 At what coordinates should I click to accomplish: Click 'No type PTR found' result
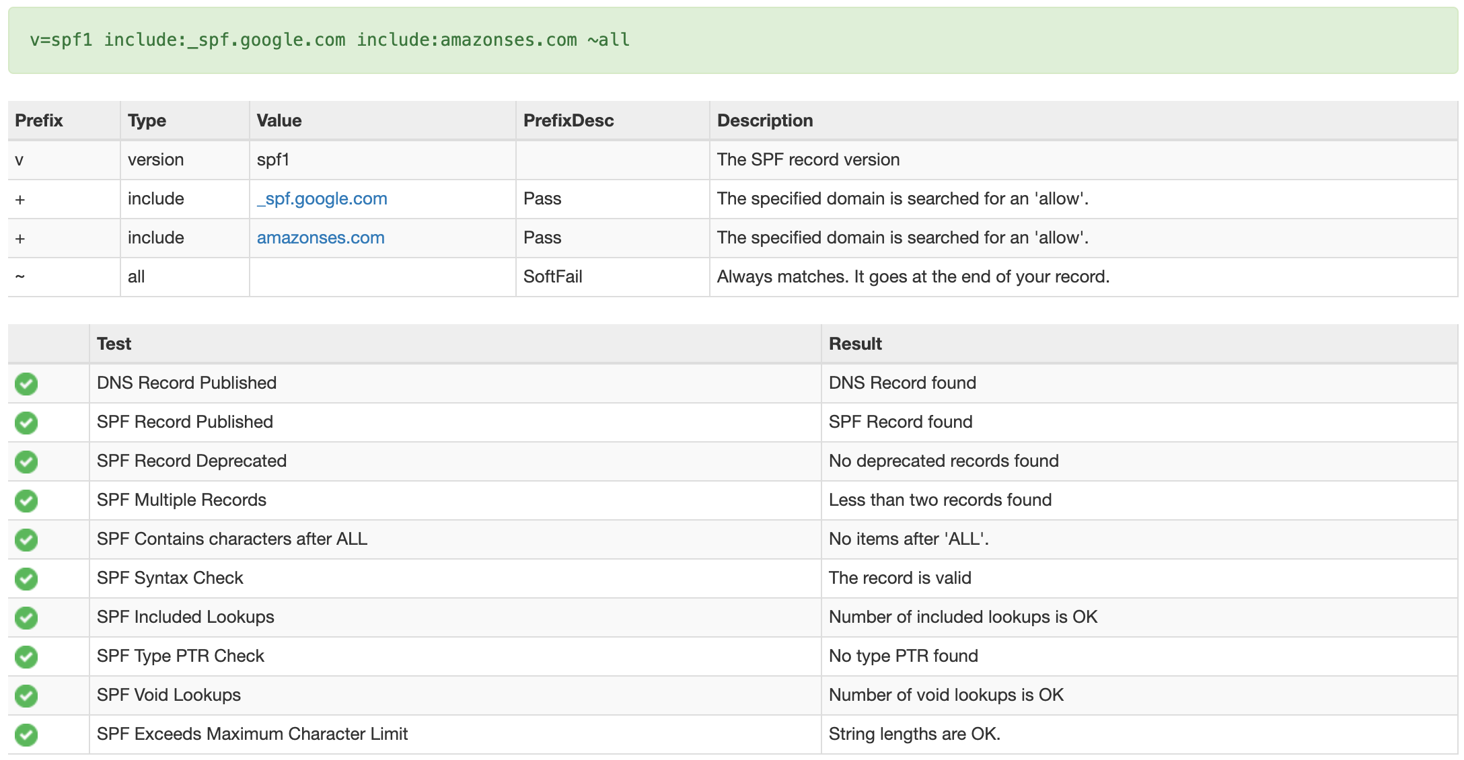pos(904,656)
